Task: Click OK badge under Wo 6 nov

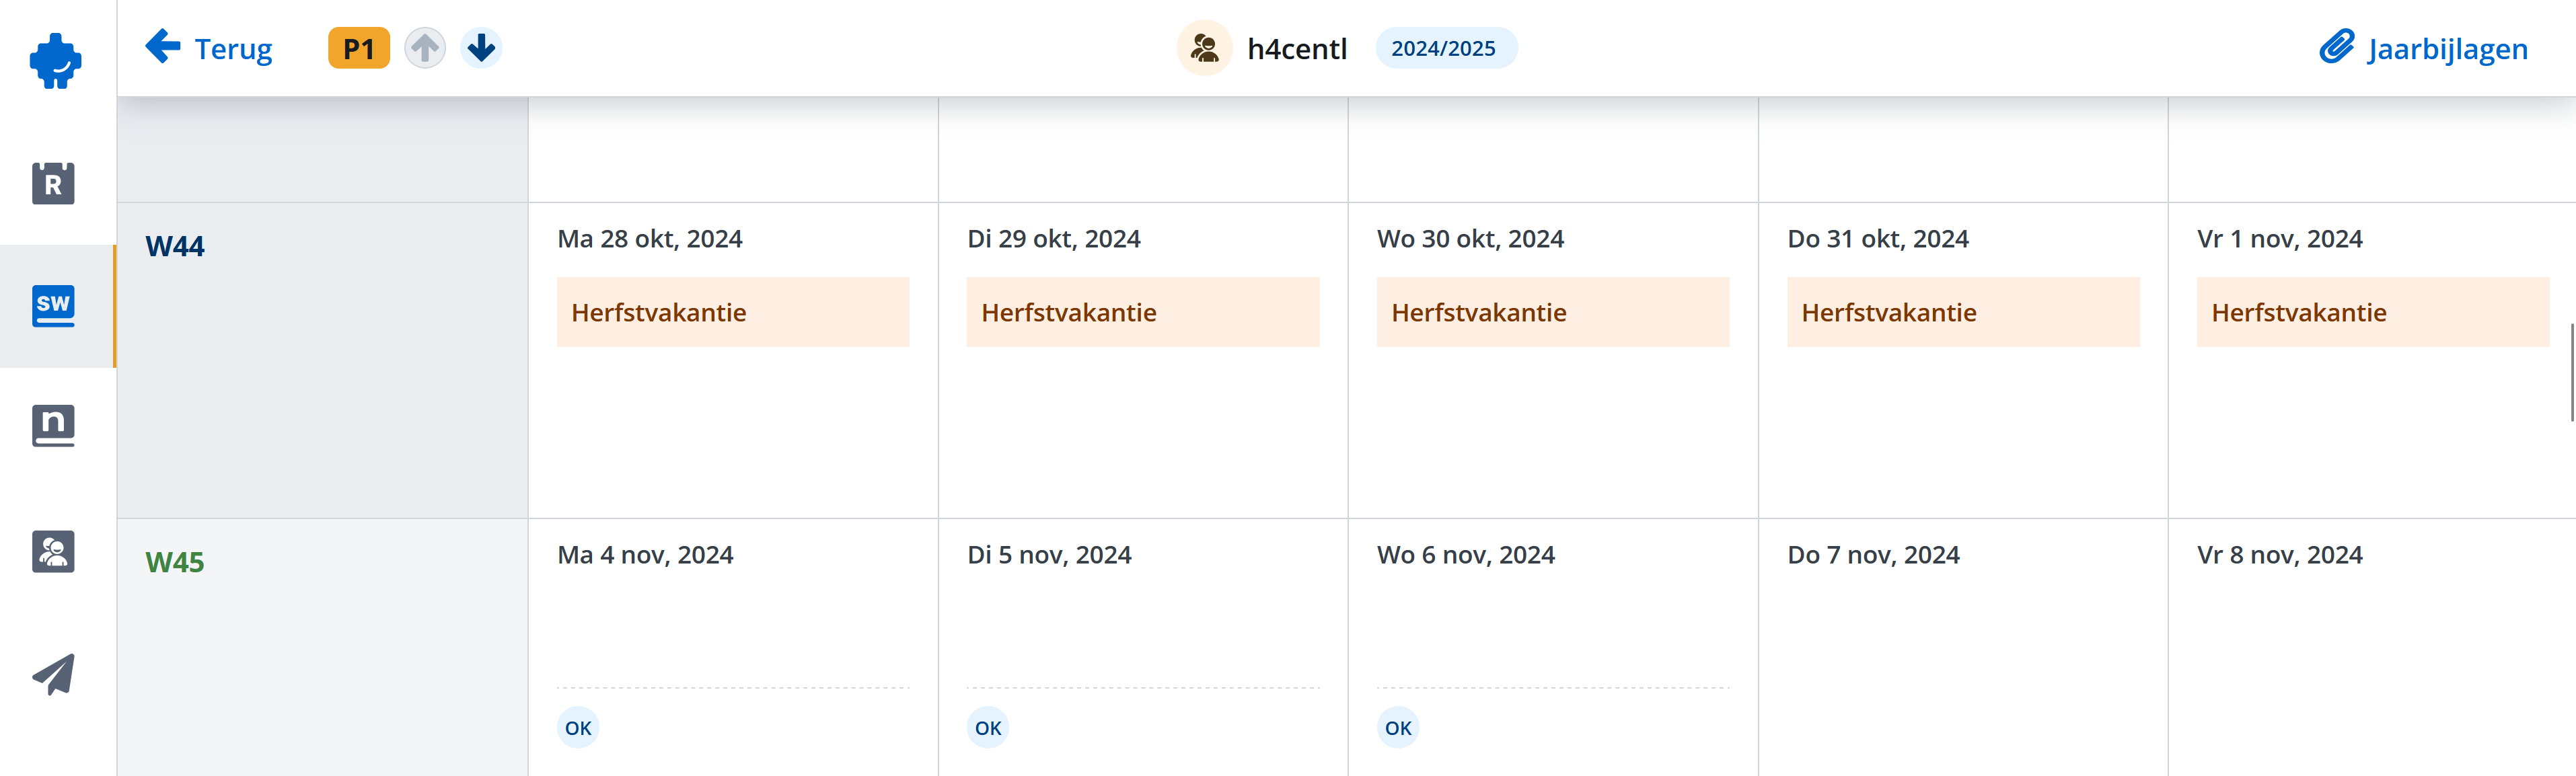Action: [x=1398, y=728]
